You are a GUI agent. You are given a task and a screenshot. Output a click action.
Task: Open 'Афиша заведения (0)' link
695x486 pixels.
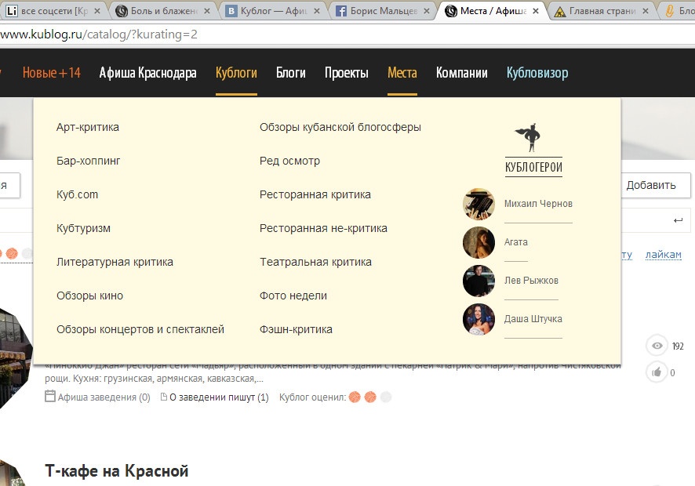coord(104,397)
